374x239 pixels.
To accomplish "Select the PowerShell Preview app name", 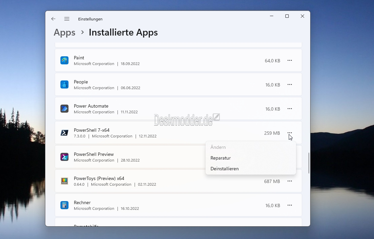I will coord(94,154).
